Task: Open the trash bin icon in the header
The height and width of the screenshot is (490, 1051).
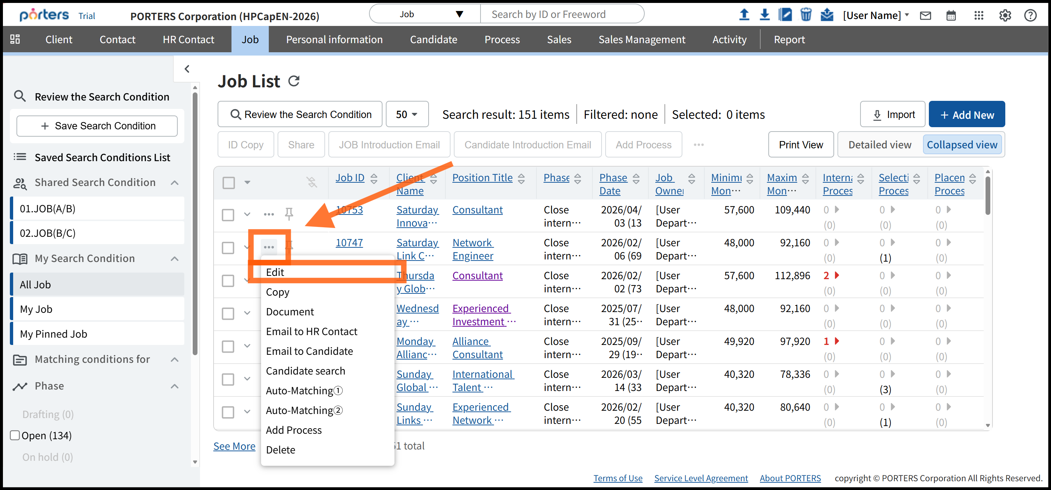Action: pyautogui.click(x=805, y=15)
